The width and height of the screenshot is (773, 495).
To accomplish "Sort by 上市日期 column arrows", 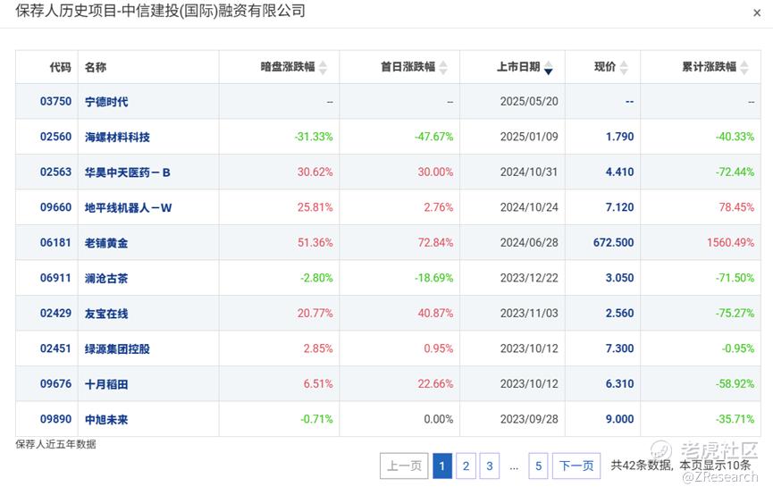I will (548, 67).
